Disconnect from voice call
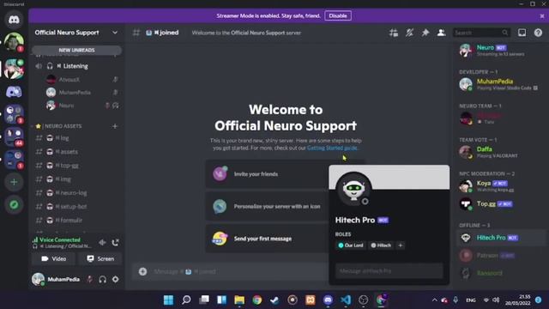549x309 pixels. [115, 242]
